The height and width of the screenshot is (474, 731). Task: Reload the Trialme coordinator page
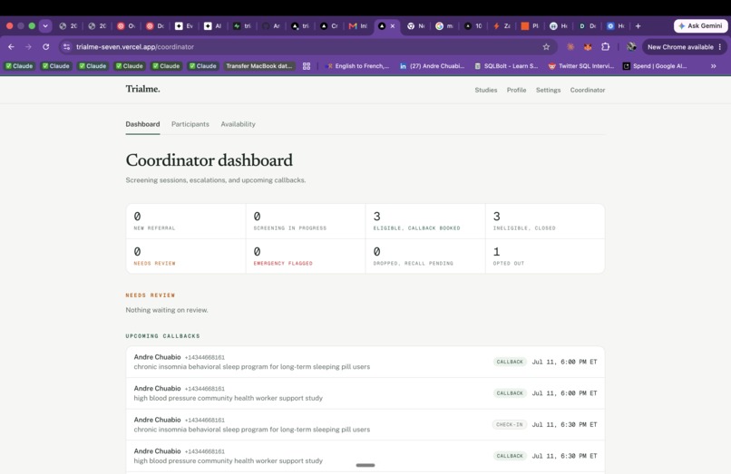point(45,46)
